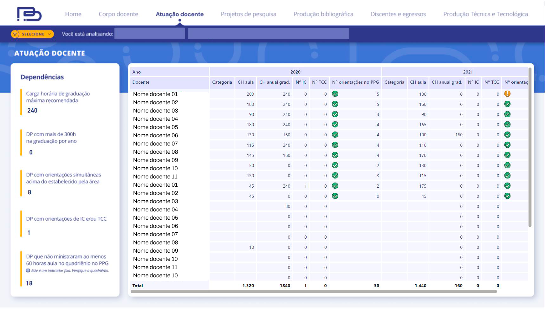Click info icon beside 'Este é um indicador fixo'
The image size is (545, 310).
click(28, 271)
